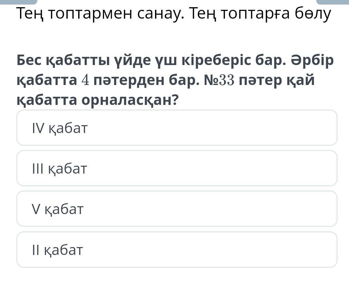
Task: Click the apartment number №33 in question
Action: coord(219,80)
